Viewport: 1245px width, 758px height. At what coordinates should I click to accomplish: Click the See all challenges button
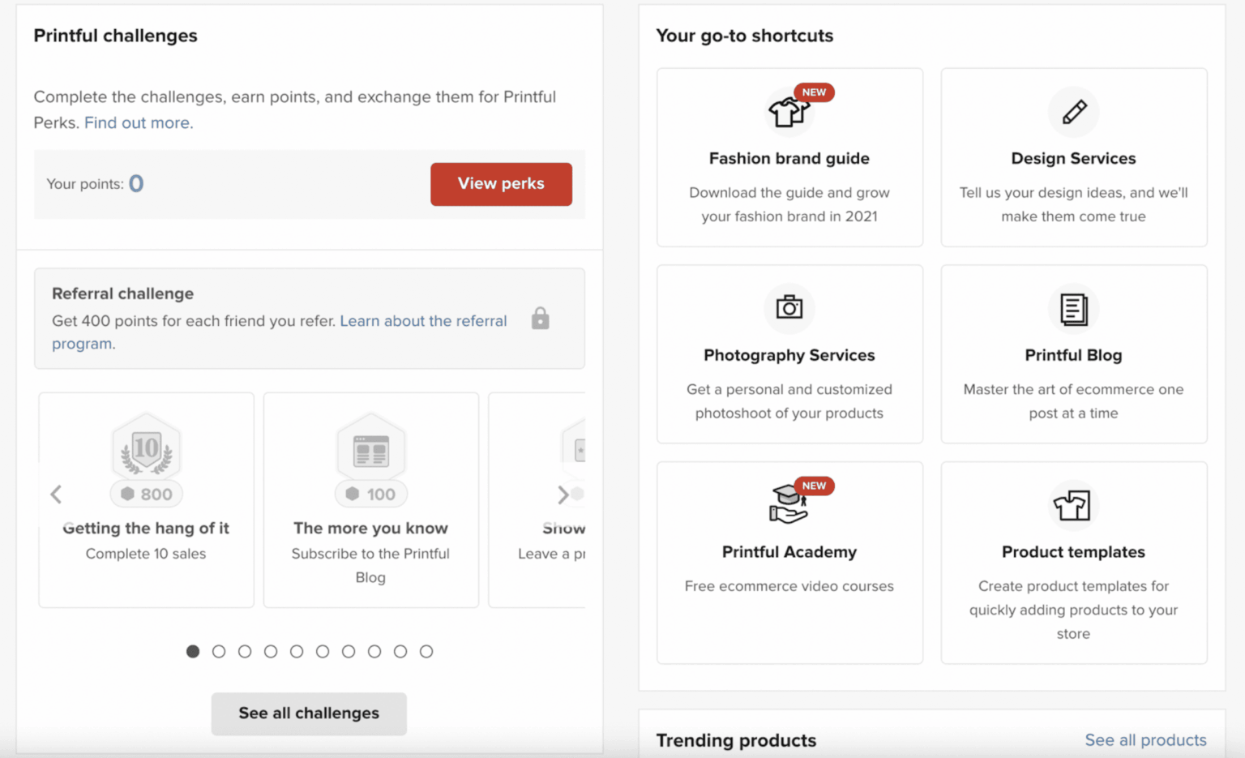pyautogui.click(x=308, y=713)
